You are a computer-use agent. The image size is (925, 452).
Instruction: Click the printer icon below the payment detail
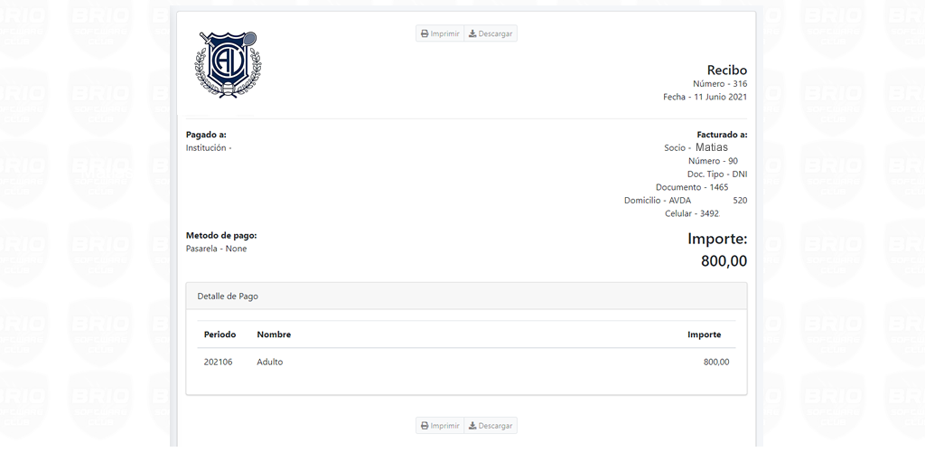(x=425, y=426)
